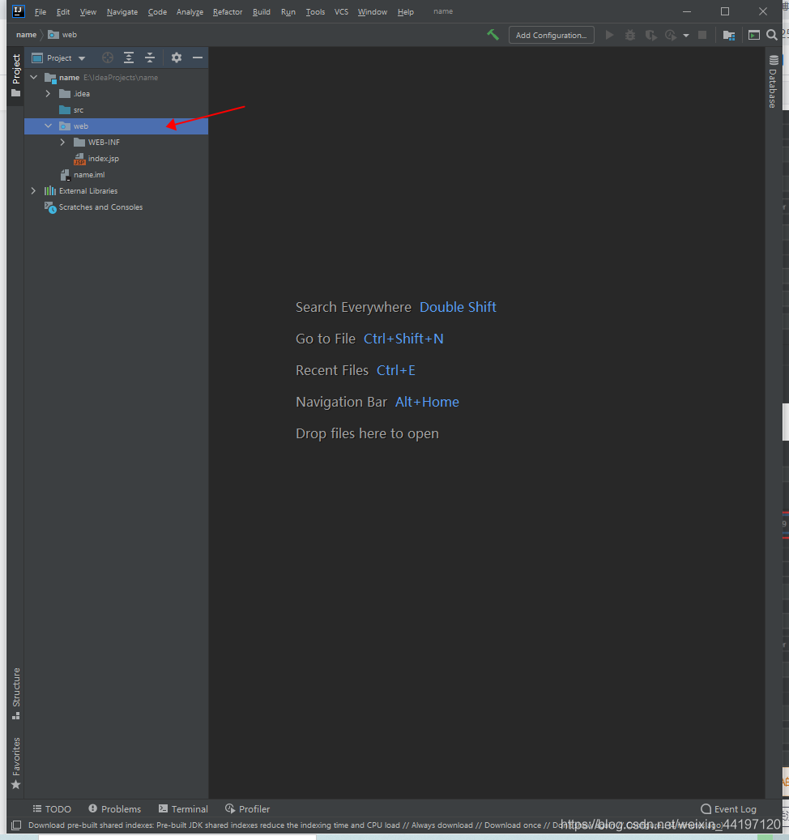The image size is (789, 840).
Task: Click the green Build Project hammer icon
Action: tap(493, 35)
